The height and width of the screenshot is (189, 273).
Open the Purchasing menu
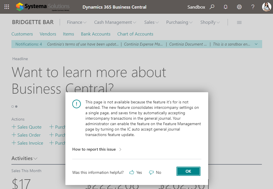point(179,22)
